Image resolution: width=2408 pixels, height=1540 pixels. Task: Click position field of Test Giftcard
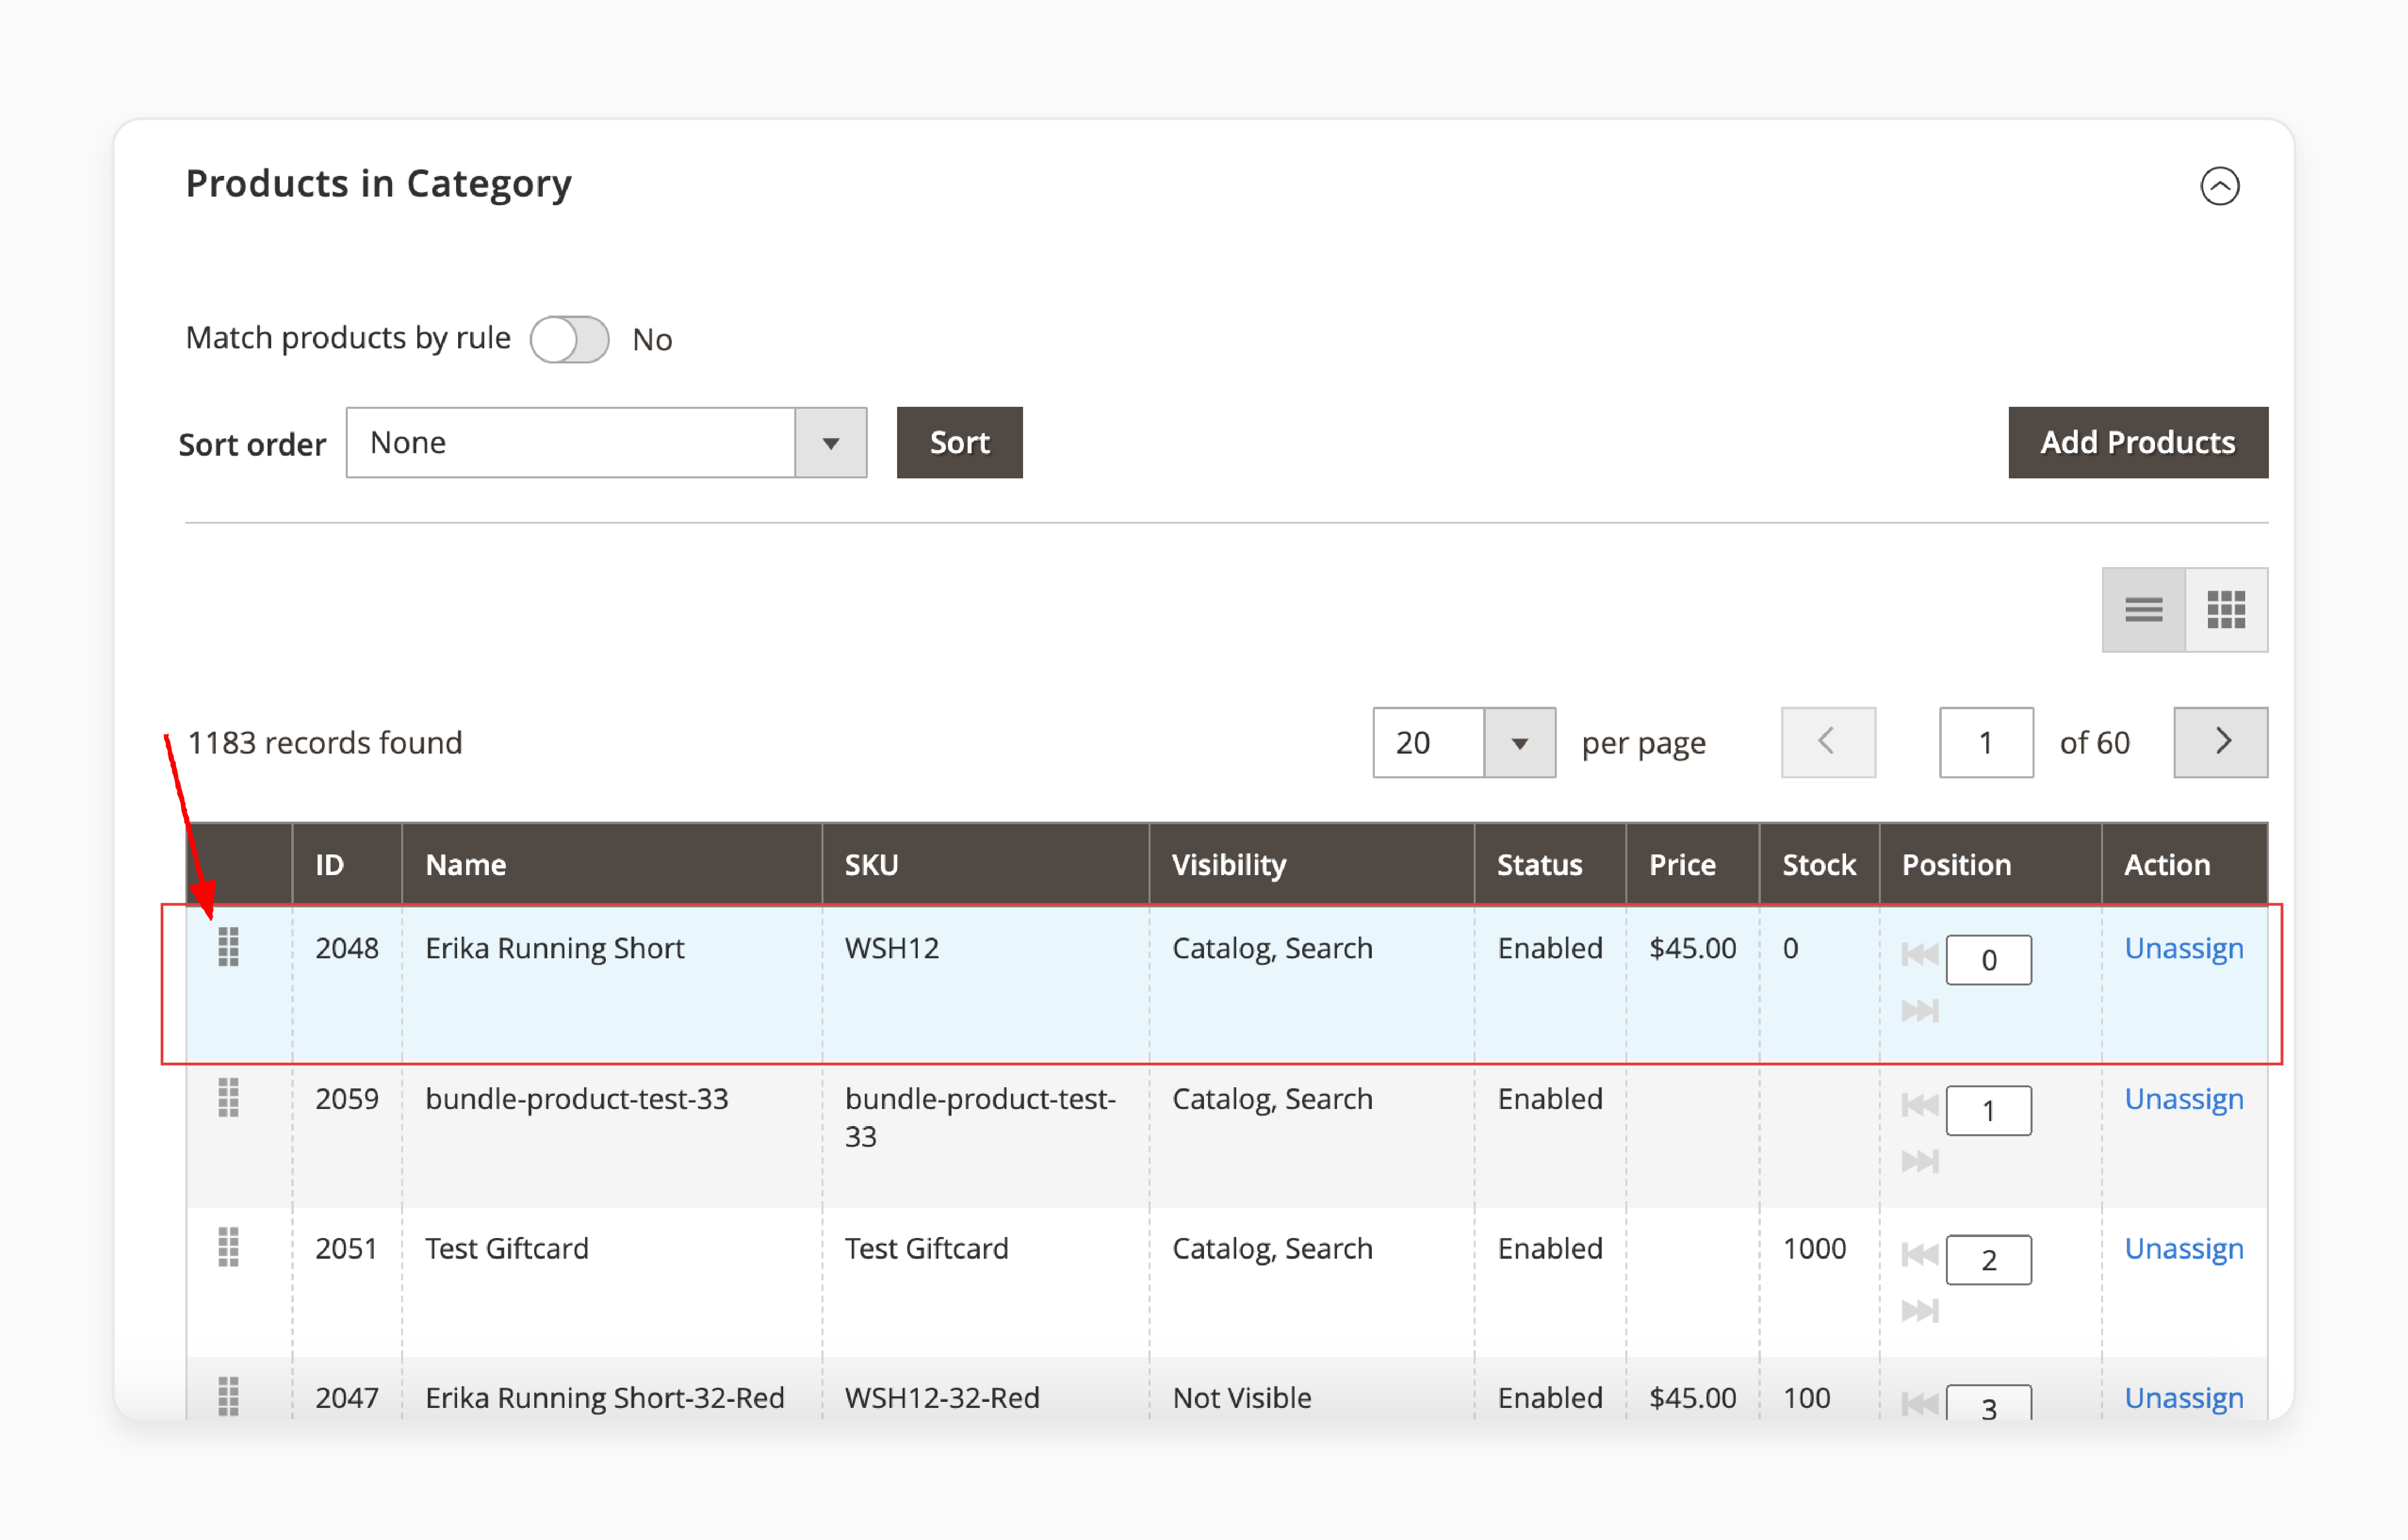1988,1260
